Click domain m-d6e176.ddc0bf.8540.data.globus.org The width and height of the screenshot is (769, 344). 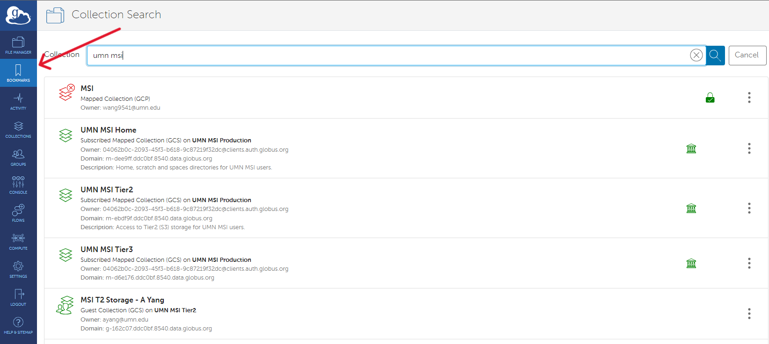tap(160, 278)
